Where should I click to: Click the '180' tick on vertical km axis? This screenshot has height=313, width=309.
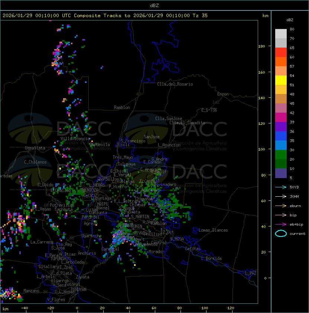(261, 46)
